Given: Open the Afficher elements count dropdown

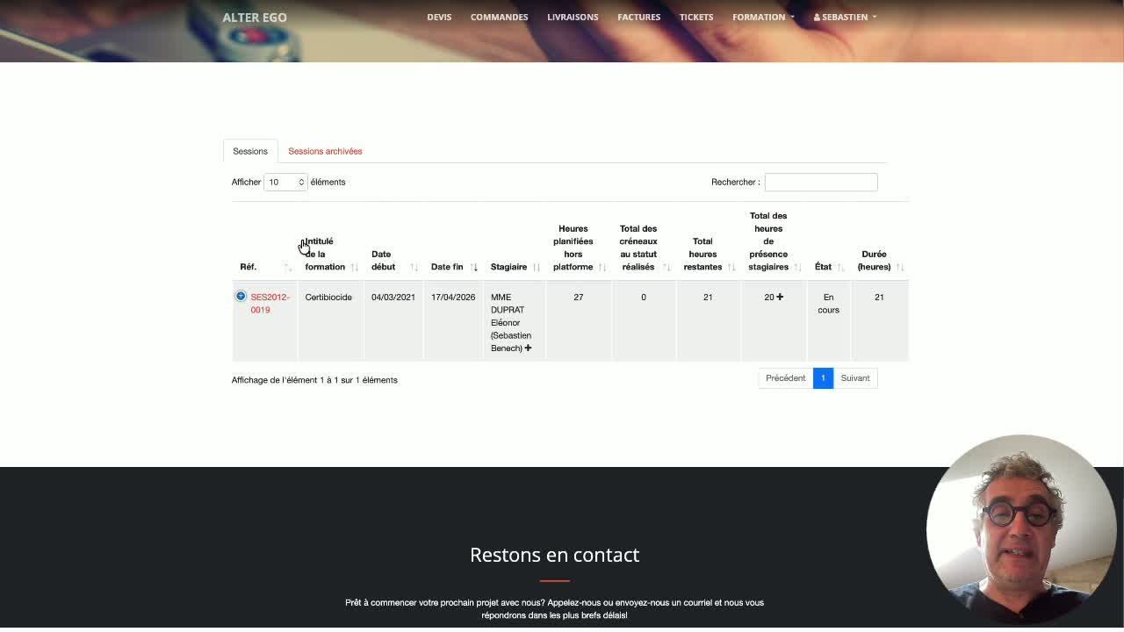Looking at the screenshot, I should [x=285, y=182].
